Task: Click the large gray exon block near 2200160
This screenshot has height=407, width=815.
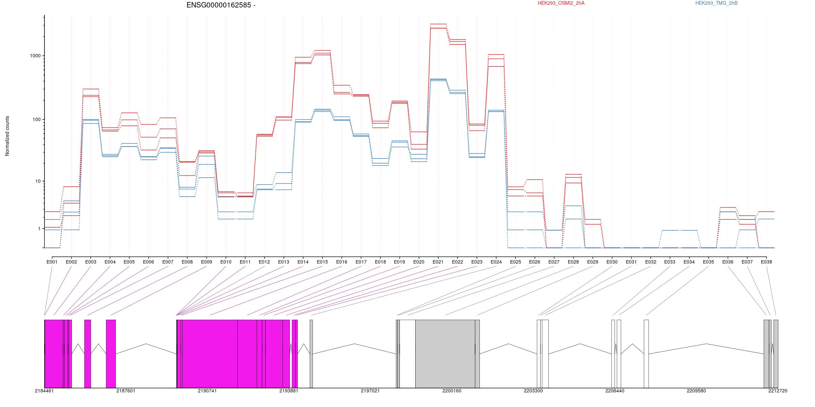Action: click(445, 354)
